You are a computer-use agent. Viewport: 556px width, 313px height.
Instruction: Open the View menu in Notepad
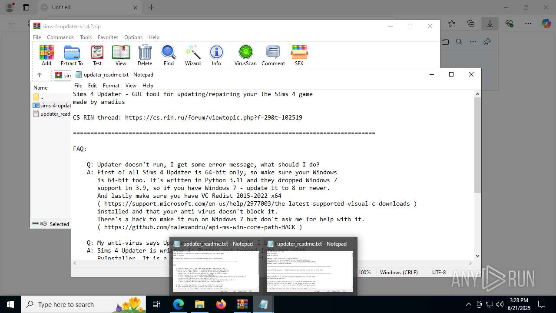tap(131, 86)
